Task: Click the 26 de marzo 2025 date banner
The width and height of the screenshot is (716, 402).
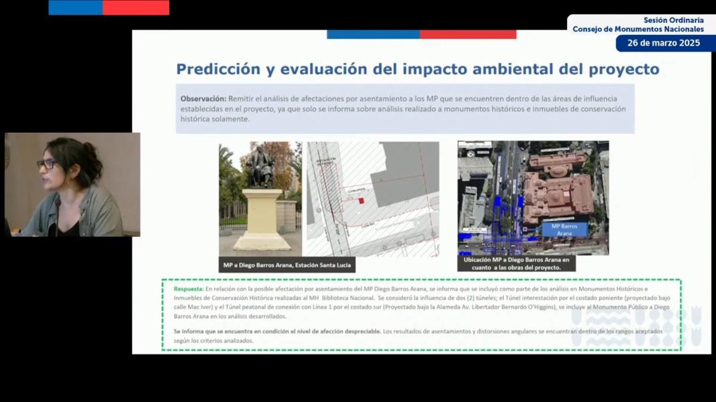Action: [664, 44]
